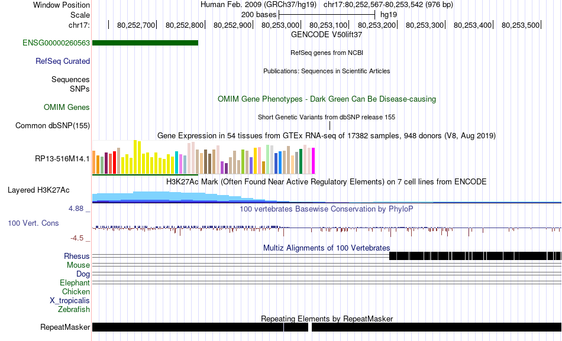
Task: Select the X_tropicalis alignment label
Action: pos(70,301)
